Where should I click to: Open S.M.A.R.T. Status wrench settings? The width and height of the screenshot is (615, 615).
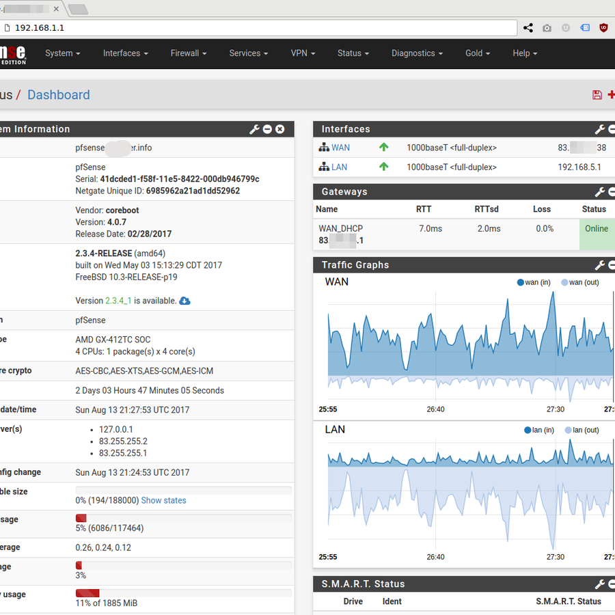(600, 584)
